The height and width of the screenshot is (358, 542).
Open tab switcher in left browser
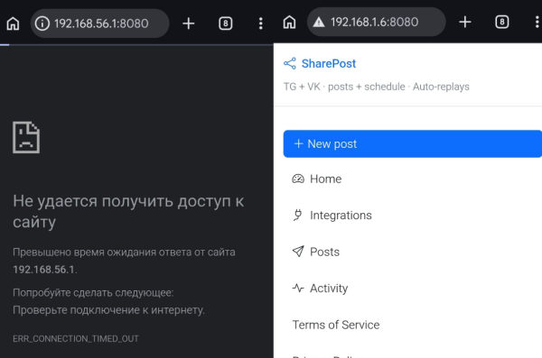point(225,23)
